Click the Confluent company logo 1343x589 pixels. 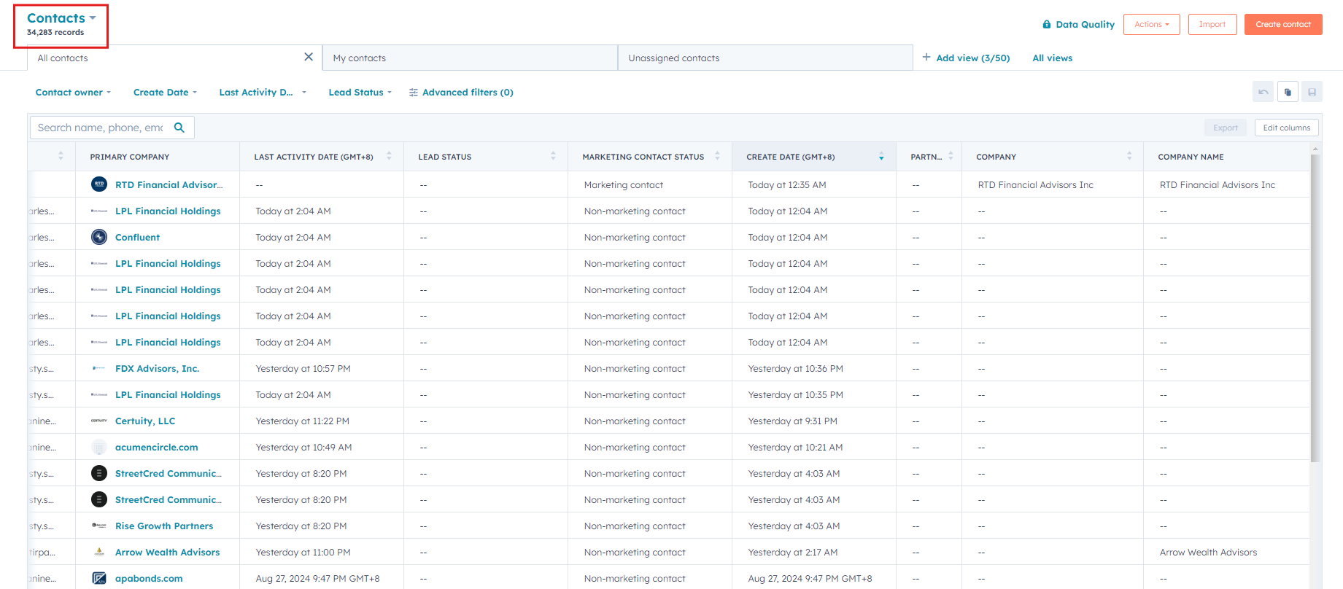coord(99,237)
